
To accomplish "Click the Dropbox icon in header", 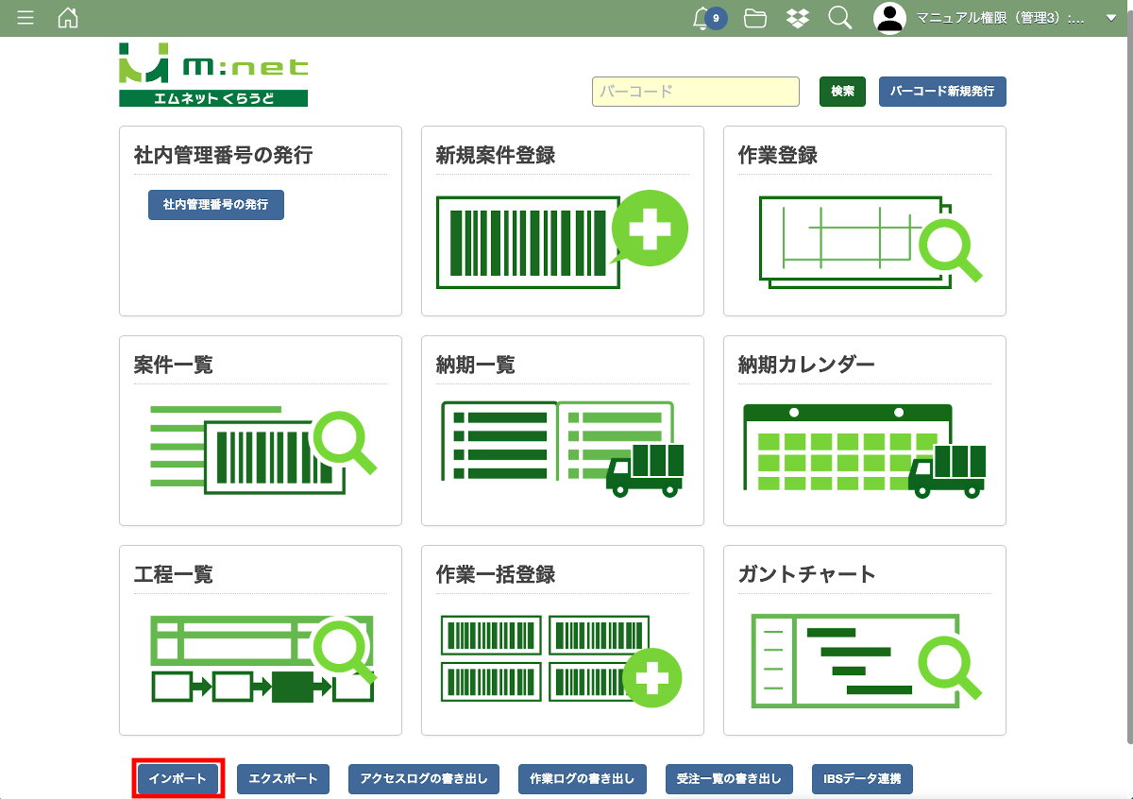I will pos(798,18).
